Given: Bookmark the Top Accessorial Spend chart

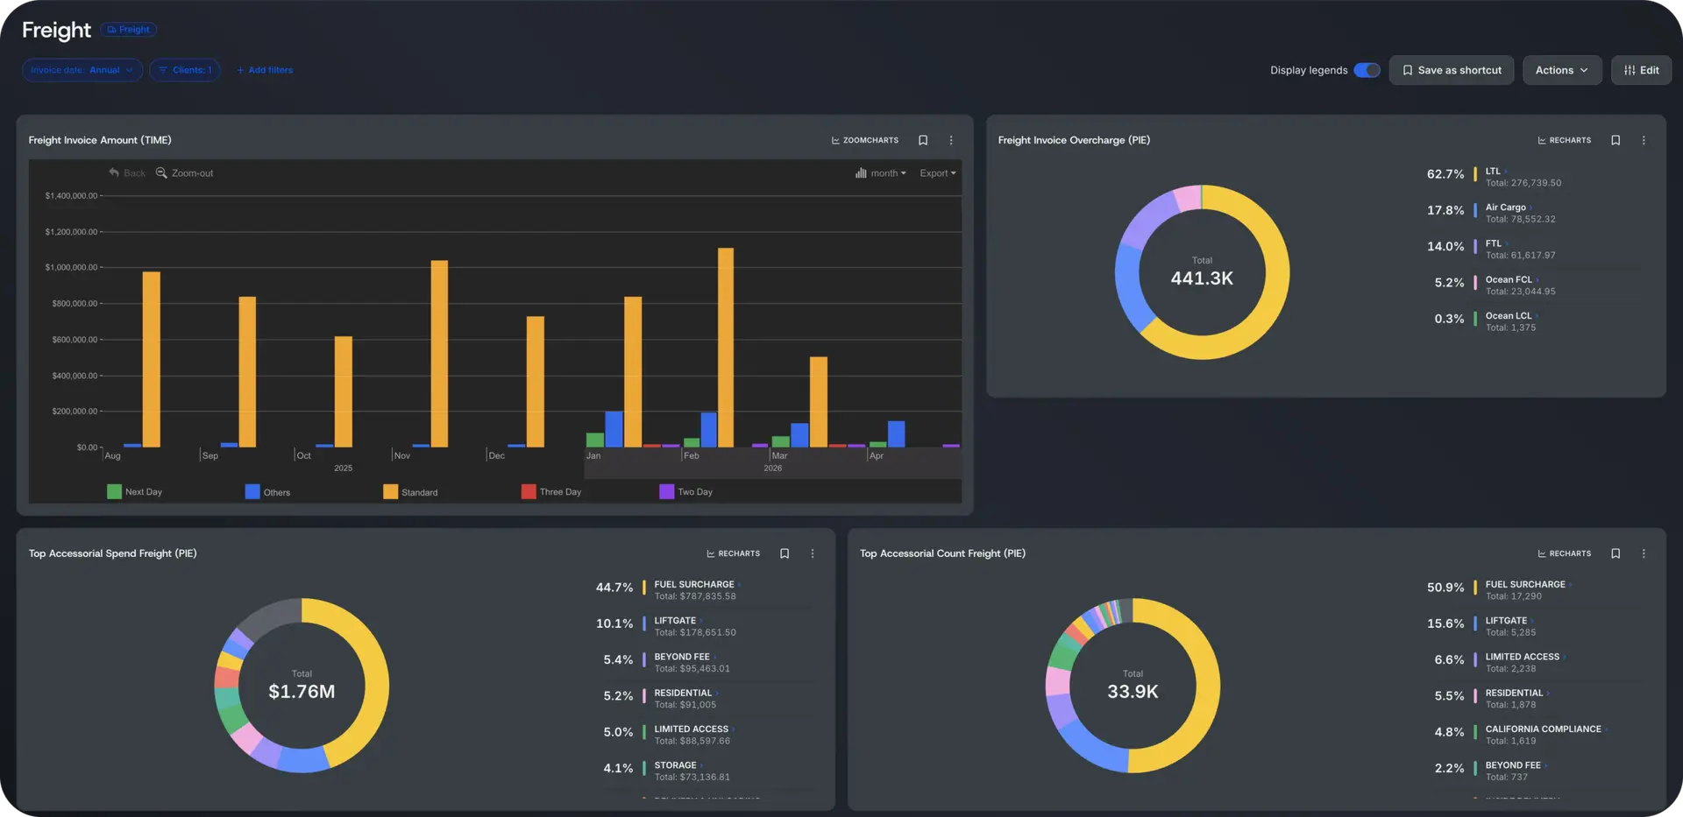Looking at the screenshot, I should pyautogui.click(x=785, y=553).
